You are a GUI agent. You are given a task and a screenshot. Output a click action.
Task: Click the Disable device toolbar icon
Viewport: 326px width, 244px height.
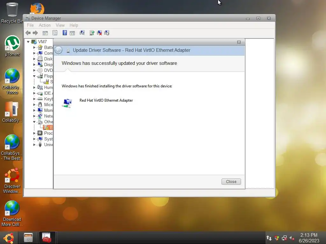point(107,33)
